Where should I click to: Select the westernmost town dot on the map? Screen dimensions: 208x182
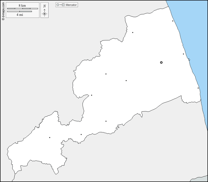click(x=50, y=138)
